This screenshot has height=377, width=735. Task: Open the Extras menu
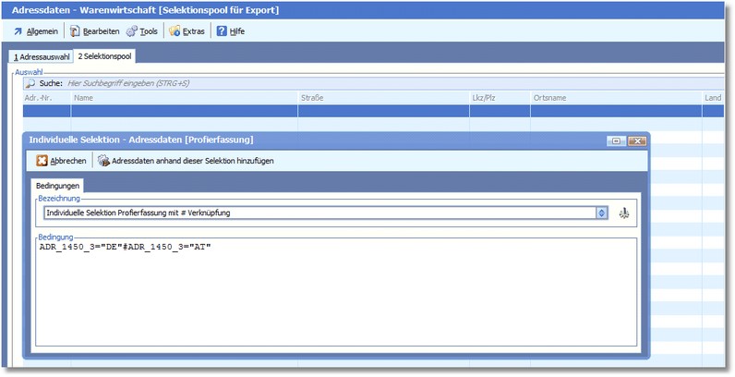point(187,31)
